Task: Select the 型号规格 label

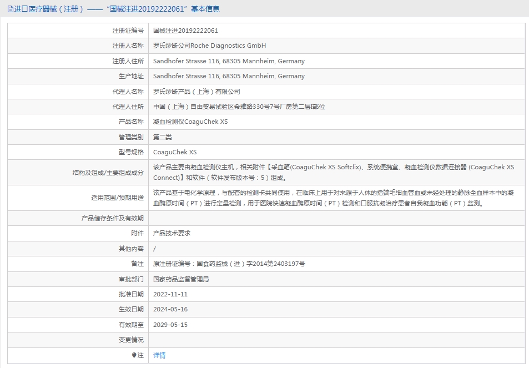Action: [131, 153]
